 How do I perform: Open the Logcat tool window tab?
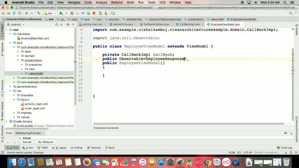click(59, 148)
